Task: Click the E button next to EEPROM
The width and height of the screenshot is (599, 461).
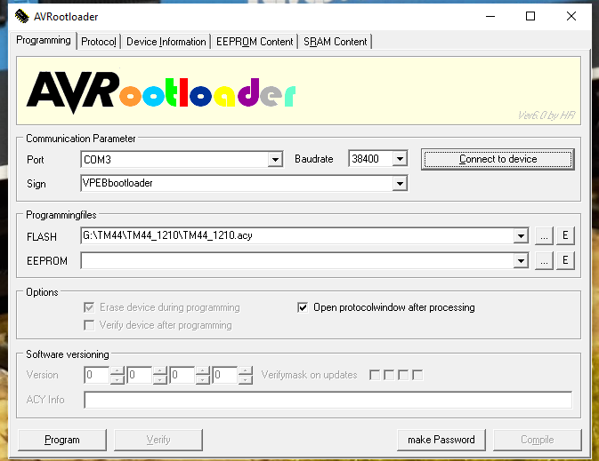Action: (564, 260)
